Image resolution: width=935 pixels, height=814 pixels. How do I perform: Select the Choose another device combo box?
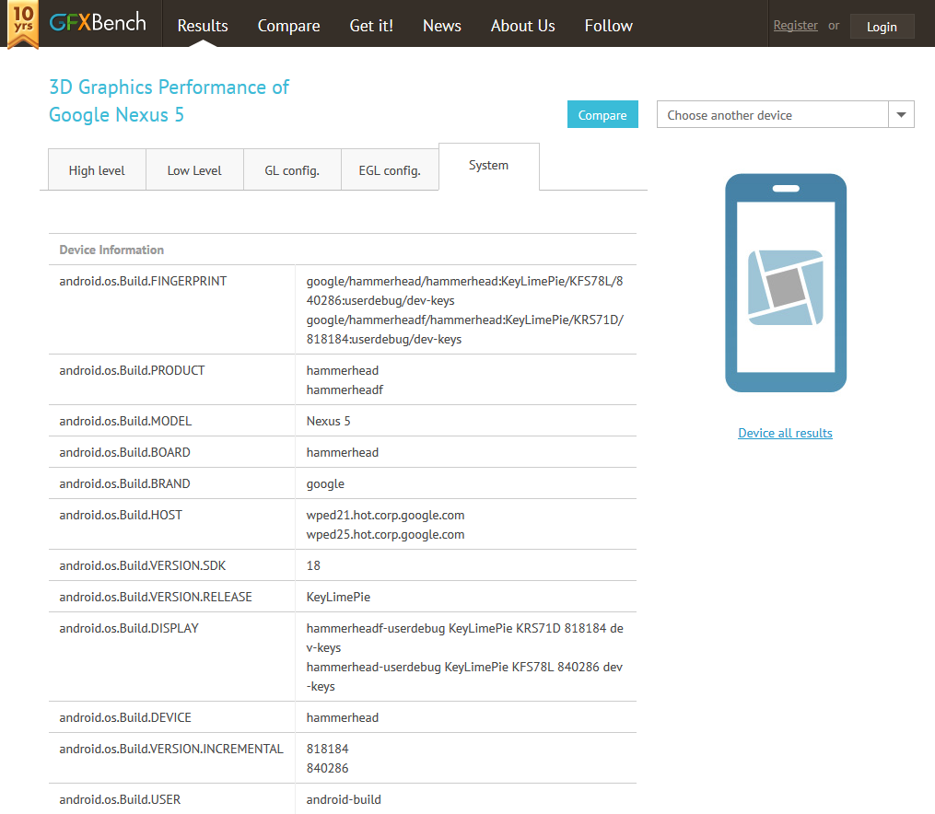click(786, 114)
